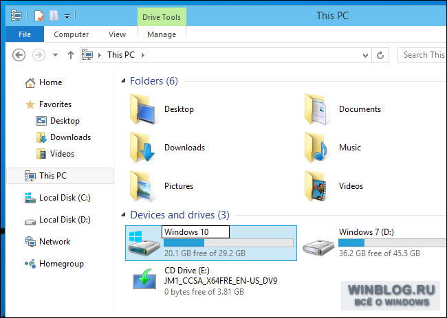Click the CD Drive (E:) icon
This screenshot has height=318, width=447.
tap(144, 279)
